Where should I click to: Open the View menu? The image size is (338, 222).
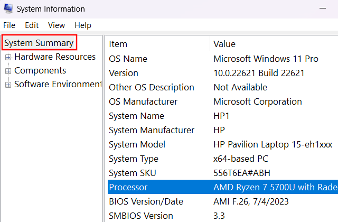[x=57, y=25]
